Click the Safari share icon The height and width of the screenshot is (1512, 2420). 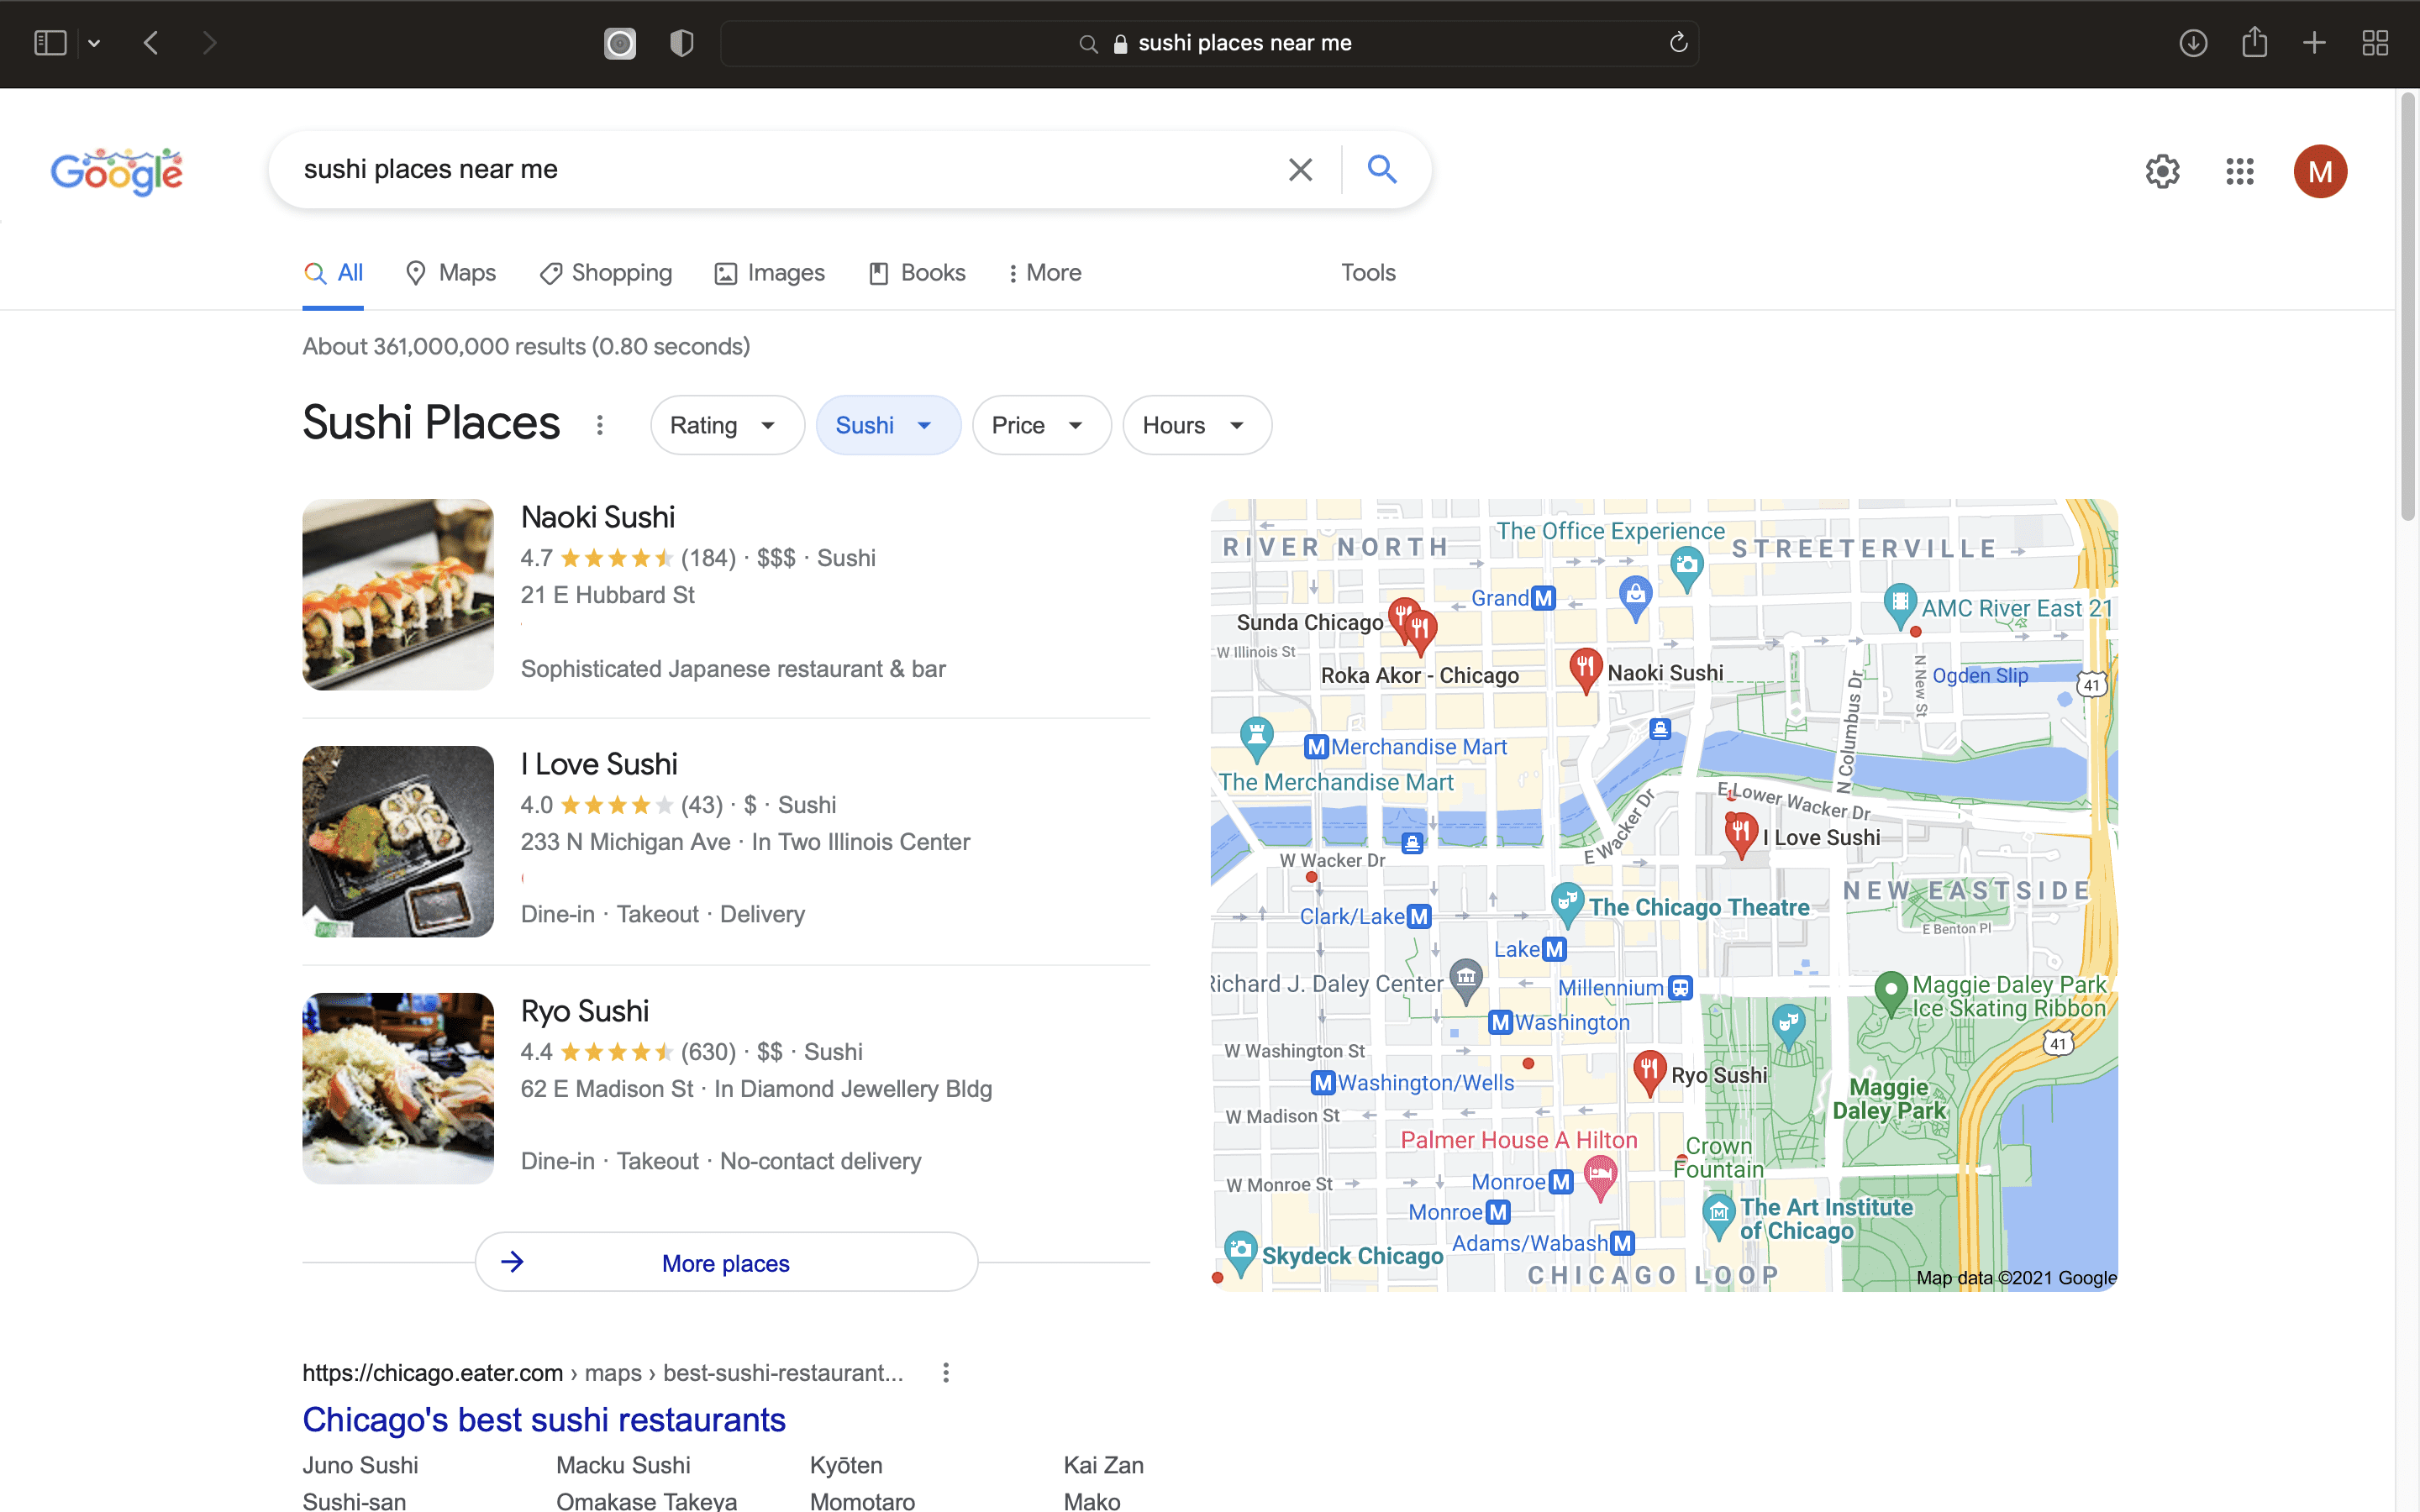(2254, 43)
